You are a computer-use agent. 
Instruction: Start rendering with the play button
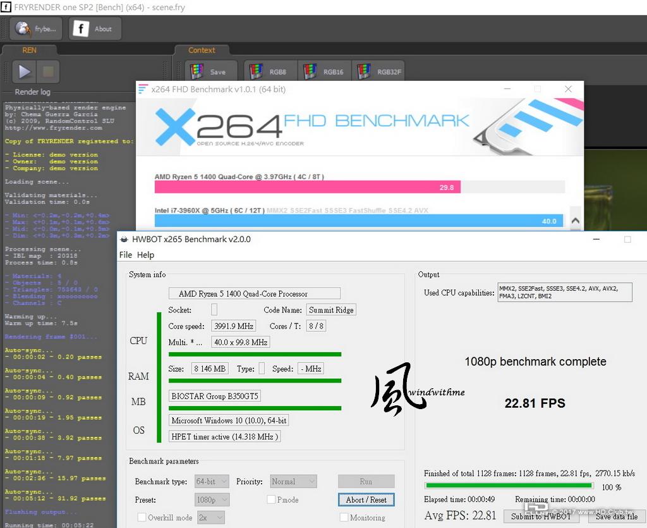[25, 72]
